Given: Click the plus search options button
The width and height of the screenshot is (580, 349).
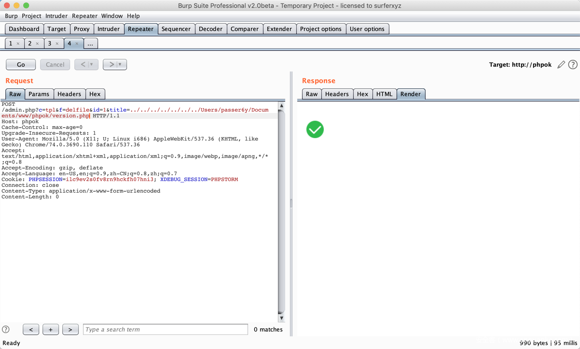Looking at the screenshot, I should (51, 330).
